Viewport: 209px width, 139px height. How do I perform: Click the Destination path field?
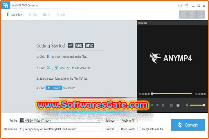60,129
